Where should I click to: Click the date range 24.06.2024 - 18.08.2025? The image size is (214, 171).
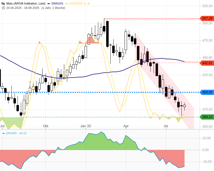pyautogui.click(x=23, y=8)
